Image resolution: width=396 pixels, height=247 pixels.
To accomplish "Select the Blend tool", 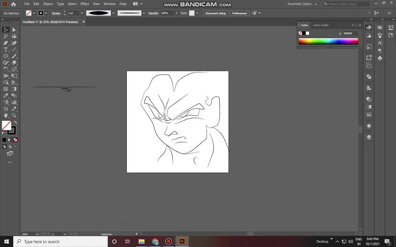I will pos(14,95).
